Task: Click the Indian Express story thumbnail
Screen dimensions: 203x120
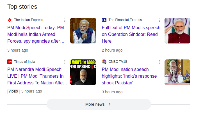Action: point(83,31)
